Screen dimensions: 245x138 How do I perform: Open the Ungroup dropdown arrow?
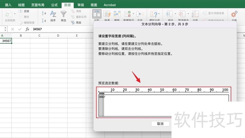pyautogui.click(x=188, y=14)
